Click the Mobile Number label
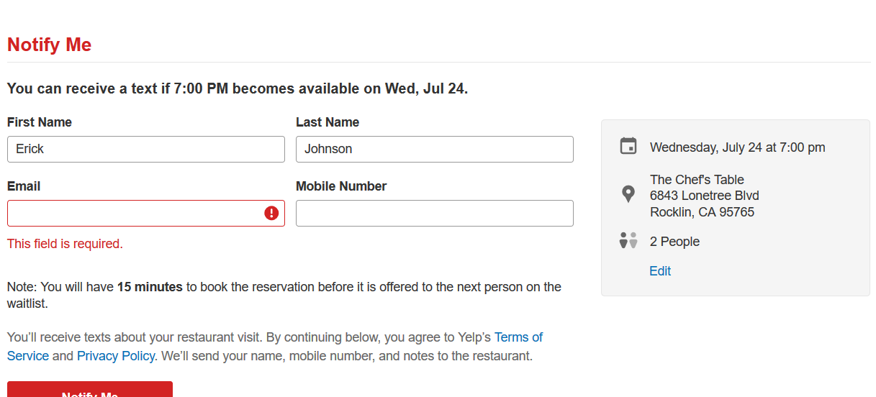This screenshot has height=397, width=876. (x=341, y=186)
